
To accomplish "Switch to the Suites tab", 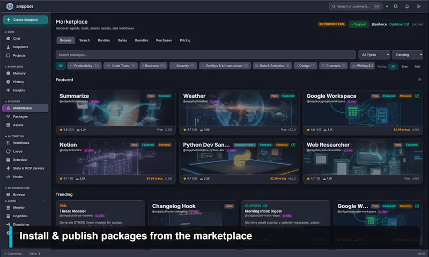I will point(122,40).
